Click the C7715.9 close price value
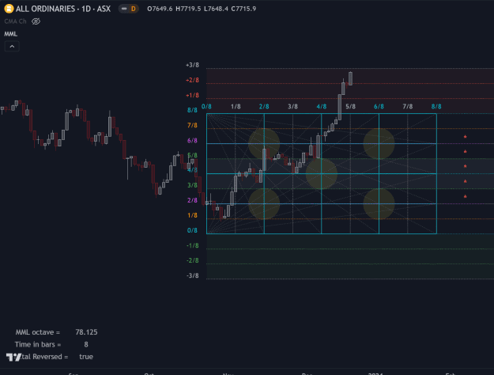The height and width of the screenshot is (375, 494). (x=243, y=9)
